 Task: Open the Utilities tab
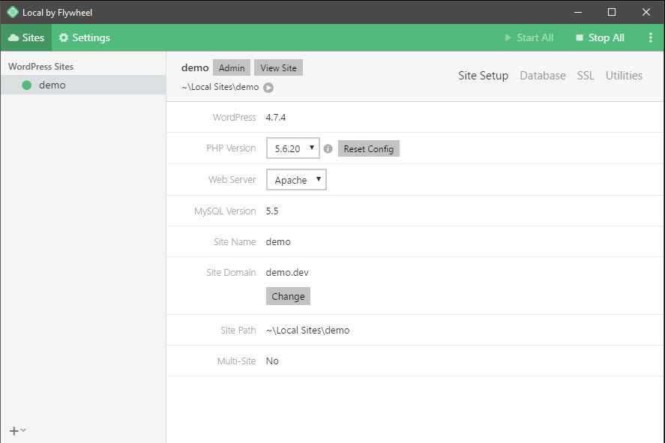point(624,76)
